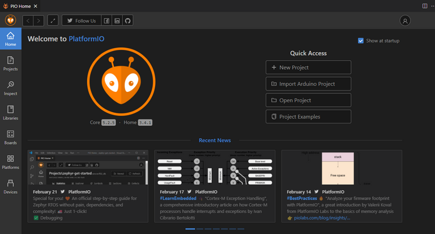Click the PlatformIO link in welcome heading

pos(86,39)
